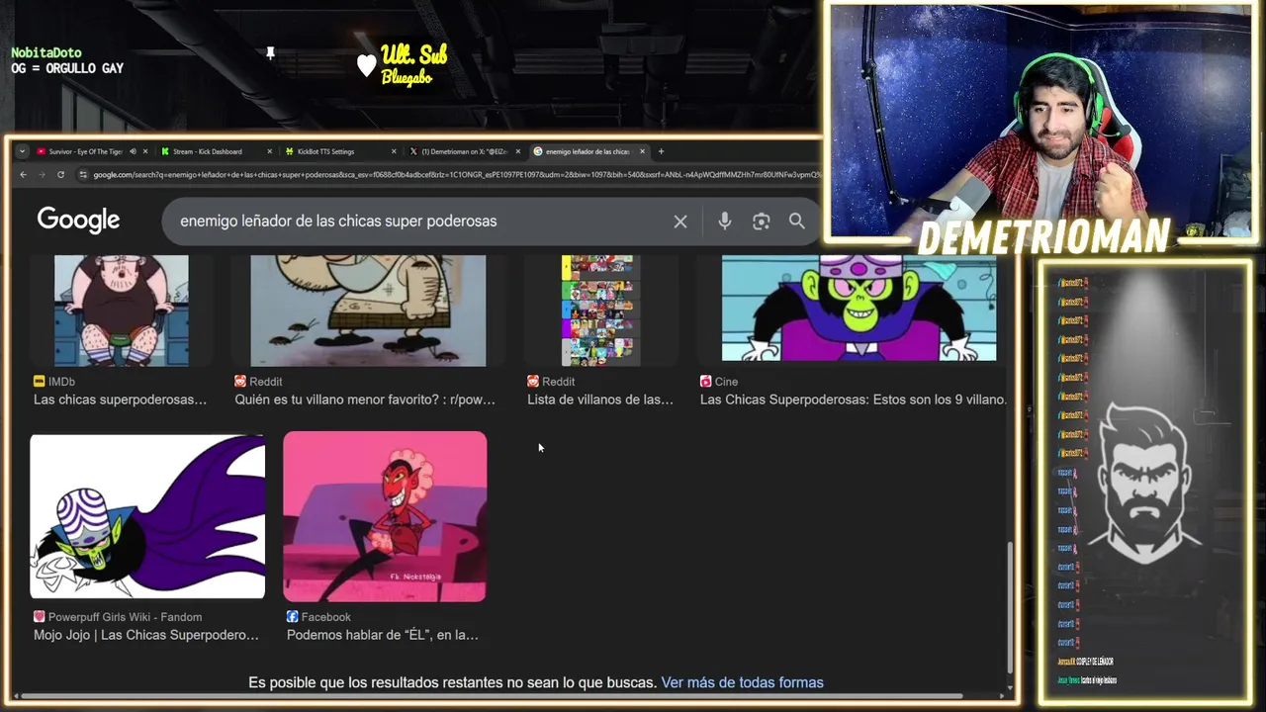Click the streamer webcam feed

pos(1040,122)
